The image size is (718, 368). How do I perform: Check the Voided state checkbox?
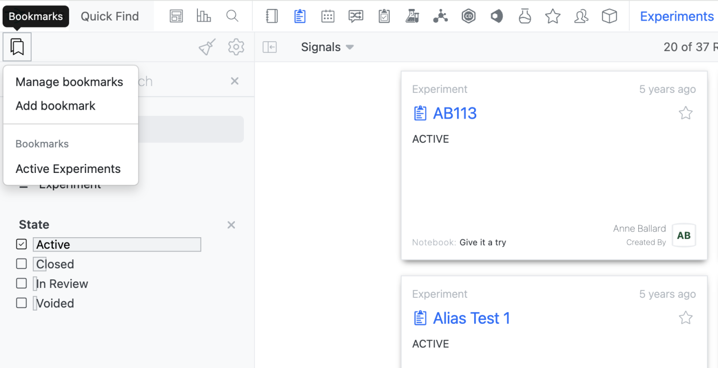[21, 303]
